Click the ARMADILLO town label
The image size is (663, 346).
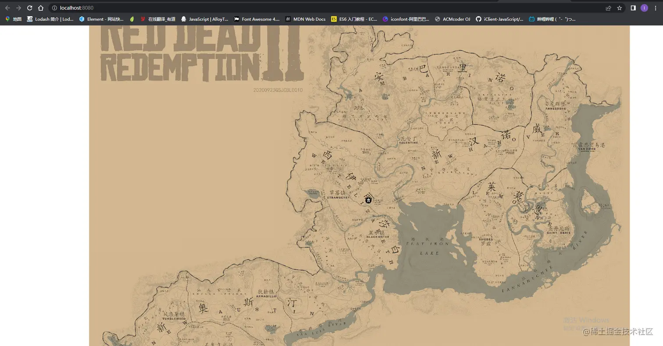(266, 297)
